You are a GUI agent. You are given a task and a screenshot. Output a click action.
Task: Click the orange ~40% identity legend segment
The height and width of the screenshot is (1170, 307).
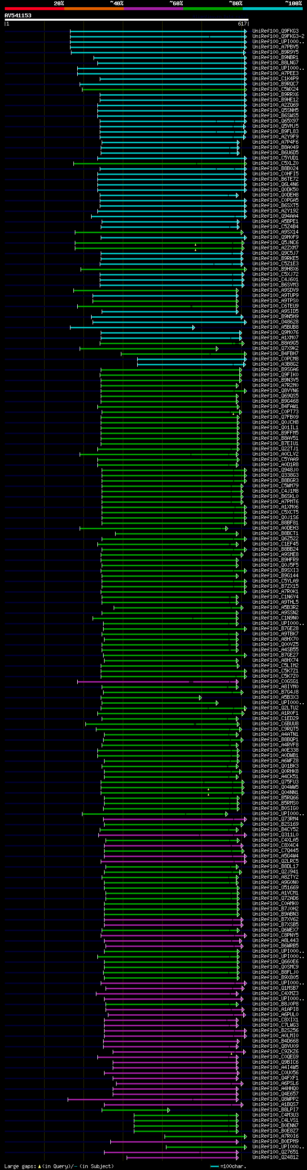94,9
